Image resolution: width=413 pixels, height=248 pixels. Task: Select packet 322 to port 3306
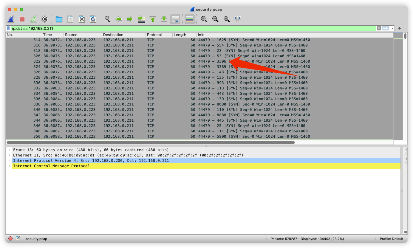pos(199,61)
